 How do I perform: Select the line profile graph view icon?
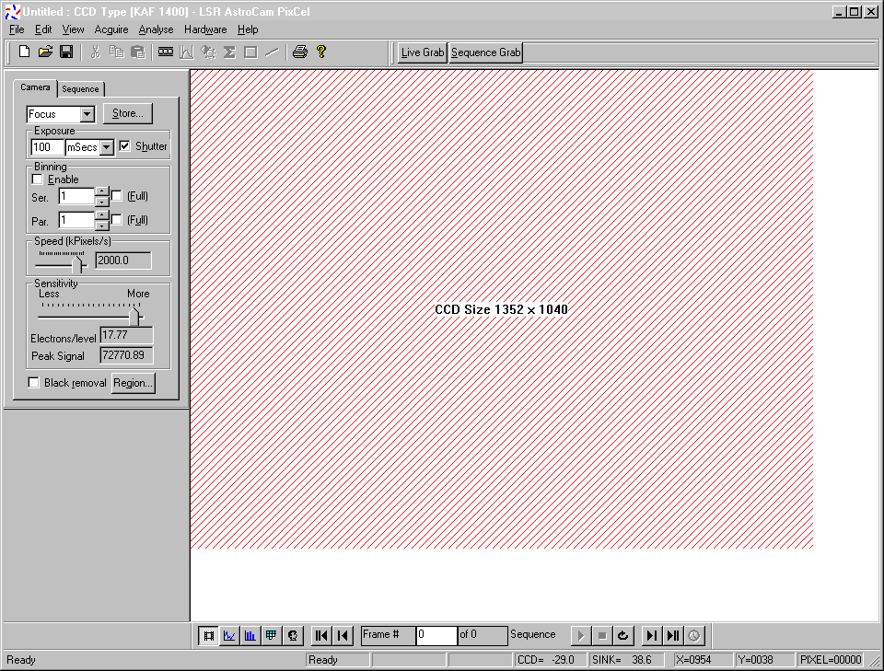coord(230,635)
